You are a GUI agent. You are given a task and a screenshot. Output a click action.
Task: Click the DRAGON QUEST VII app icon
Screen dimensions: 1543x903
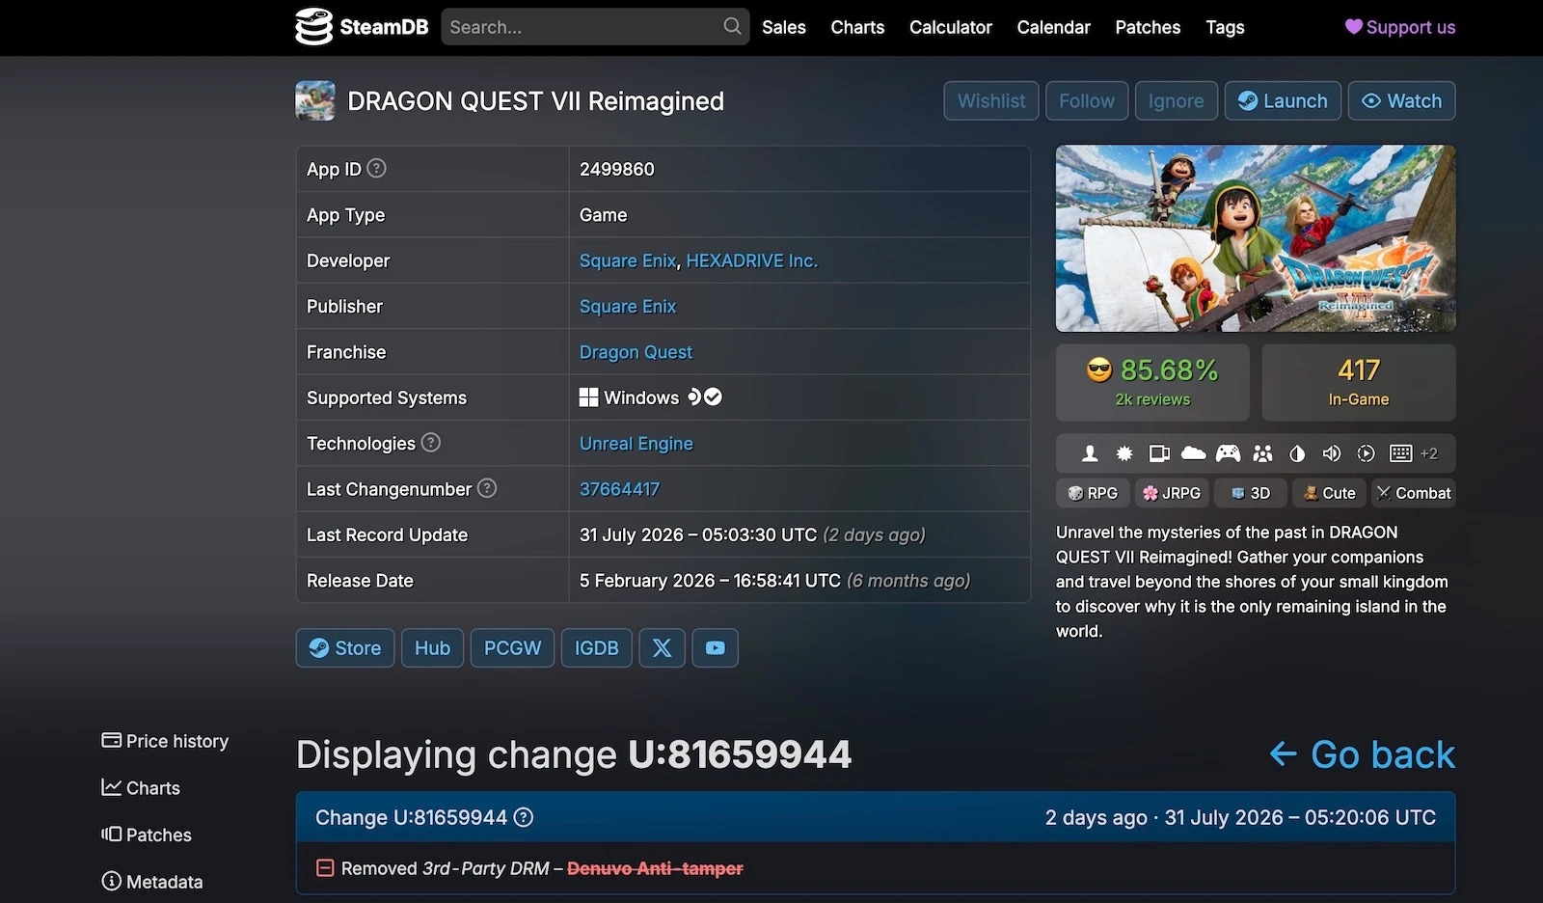point(315,101)
